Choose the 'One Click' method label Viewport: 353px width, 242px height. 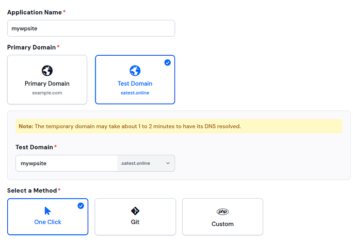[x=47, y=222]
